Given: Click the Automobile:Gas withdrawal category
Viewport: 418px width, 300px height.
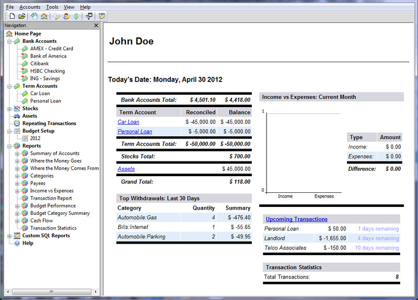Looking at the screenshot, I should pos(137,217).
